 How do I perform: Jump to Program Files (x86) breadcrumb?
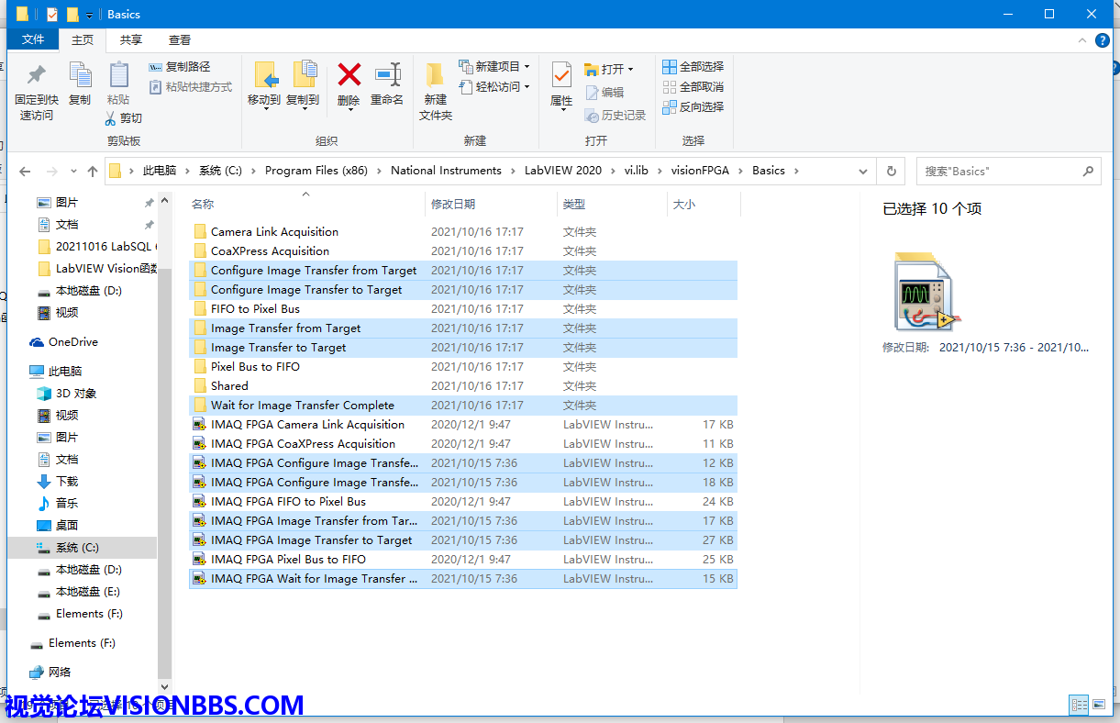(316, 171)
